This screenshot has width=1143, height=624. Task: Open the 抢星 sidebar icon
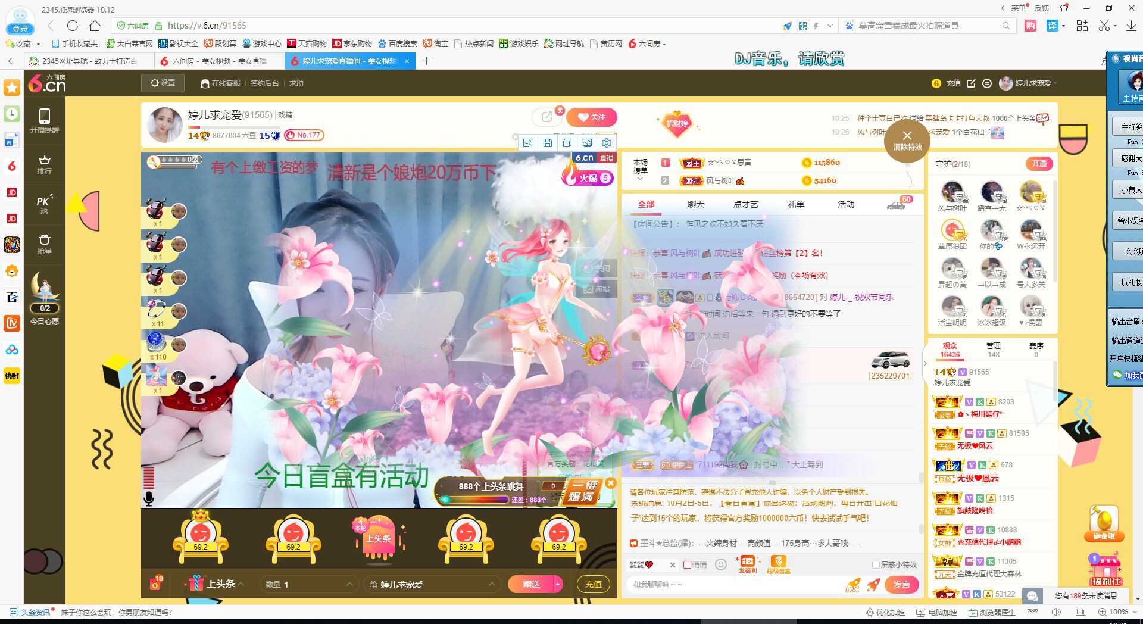[45, 244]
